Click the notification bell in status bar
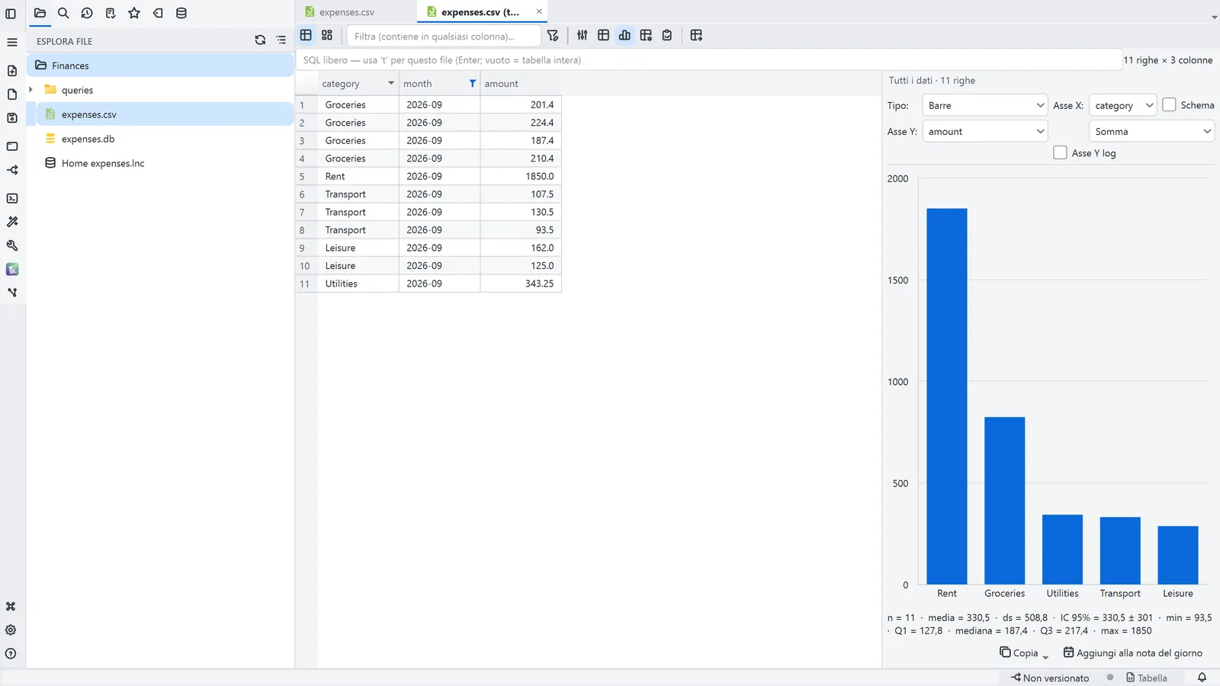1220x686 pixels. tap(1202, 678)
